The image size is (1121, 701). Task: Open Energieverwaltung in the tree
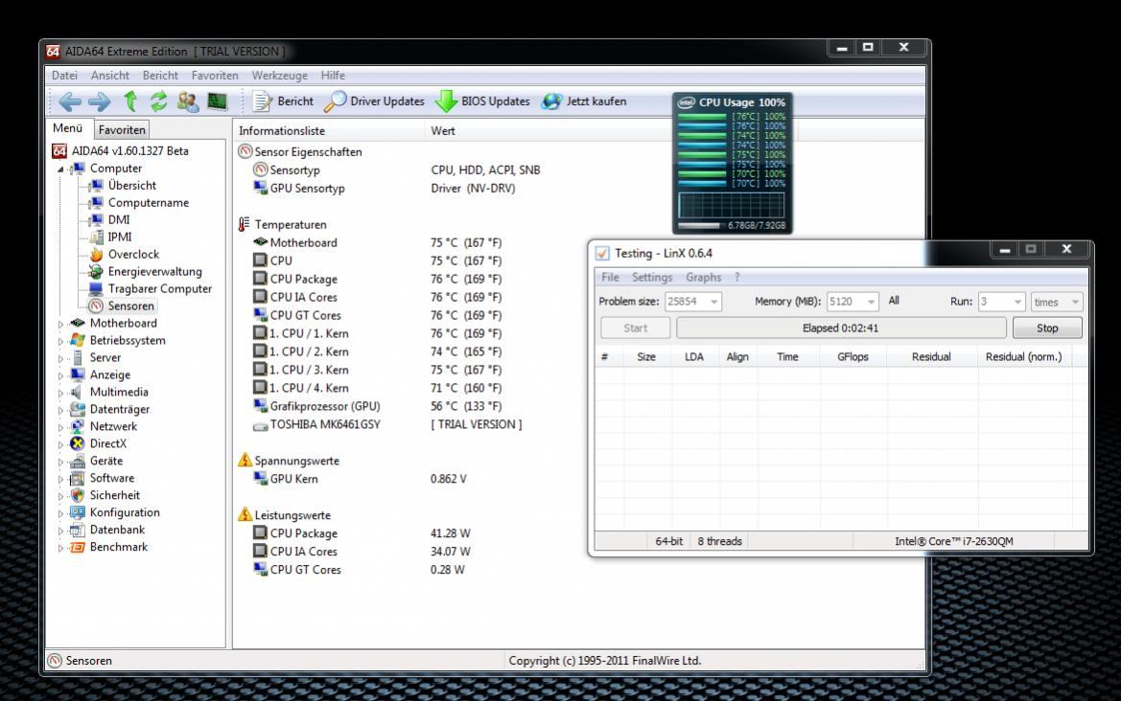tap(154, 271)
